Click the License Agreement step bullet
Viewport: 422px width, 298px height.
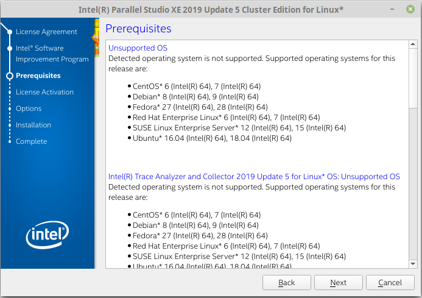pos(9,32)
